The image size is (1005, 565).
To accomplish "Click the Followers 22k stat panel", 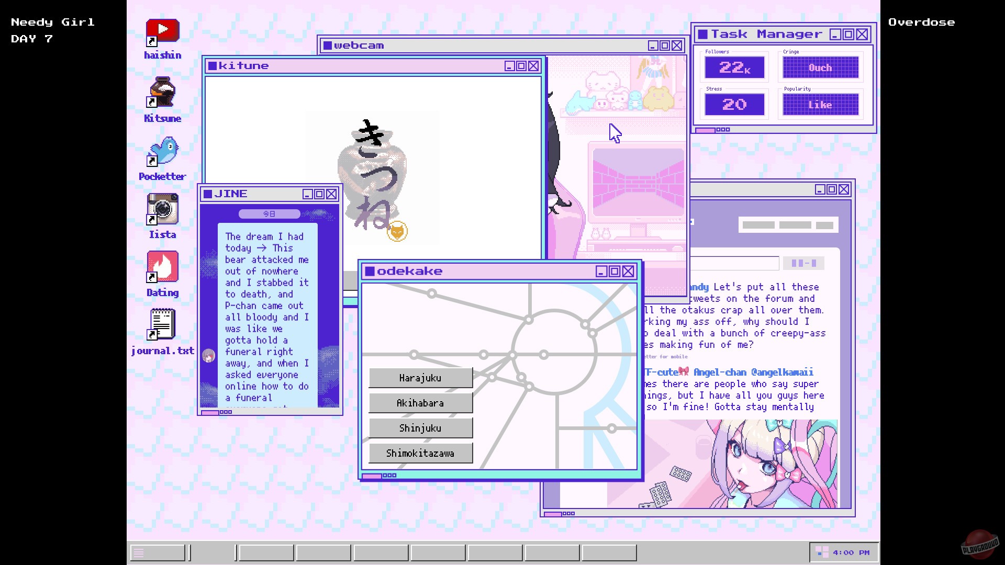I will click(x=734, y=67).
